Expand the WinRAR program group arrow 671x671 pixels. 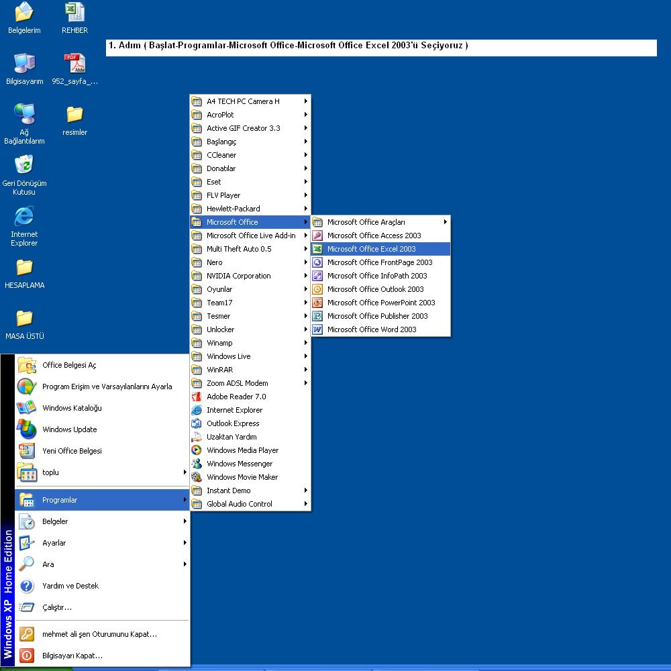(305, 370)
